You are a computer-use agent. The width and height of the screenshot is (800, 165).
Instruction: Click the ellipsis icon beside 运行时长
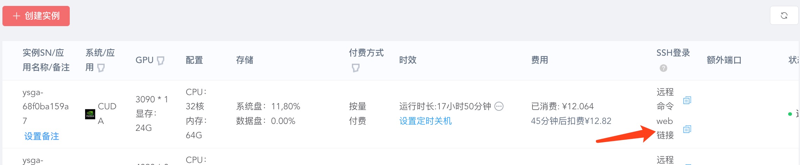[x=499, y=106]
